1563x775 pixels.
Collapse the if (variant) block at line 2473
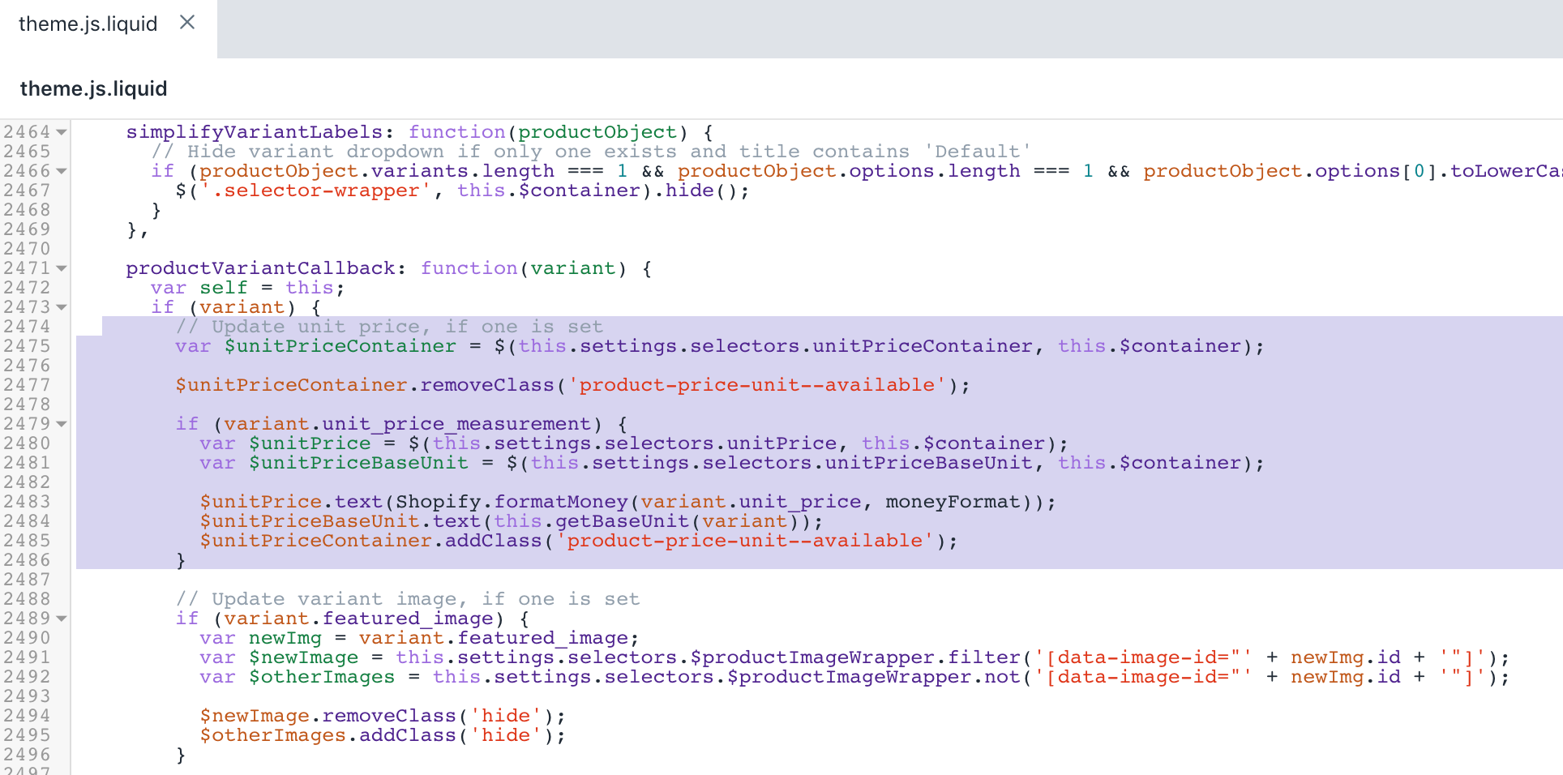[x=61, y=306]
